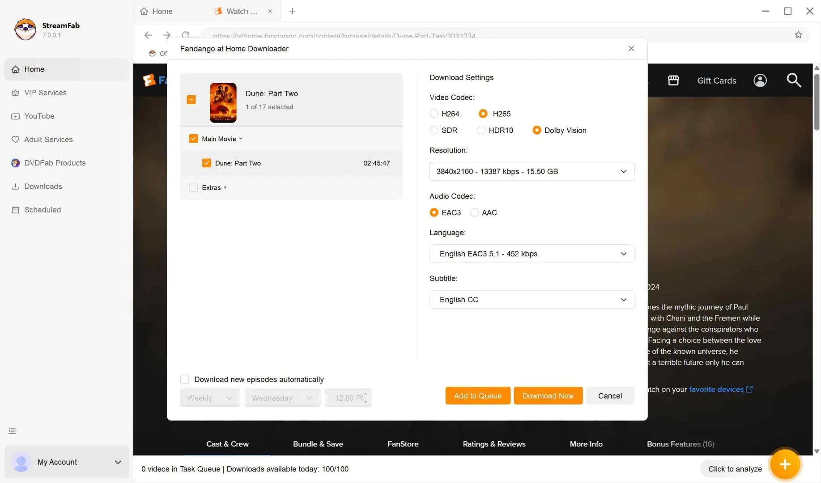The image size is (821, 483).
Task: Collapse the sidebar menu icon
Action: point(12,431)
